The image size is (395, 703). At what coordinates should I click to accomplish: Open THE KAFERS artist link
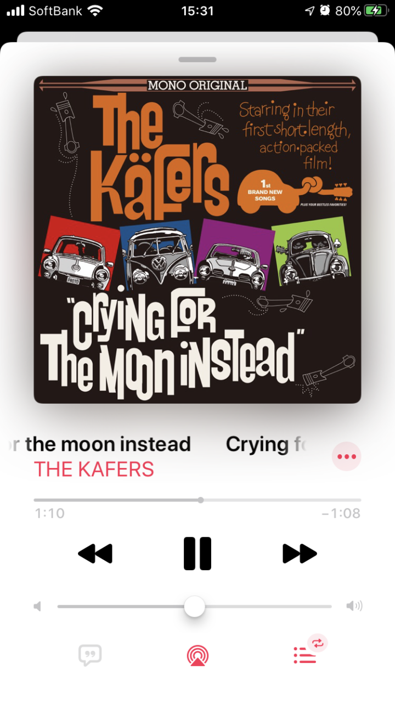[x=94, y=469]
